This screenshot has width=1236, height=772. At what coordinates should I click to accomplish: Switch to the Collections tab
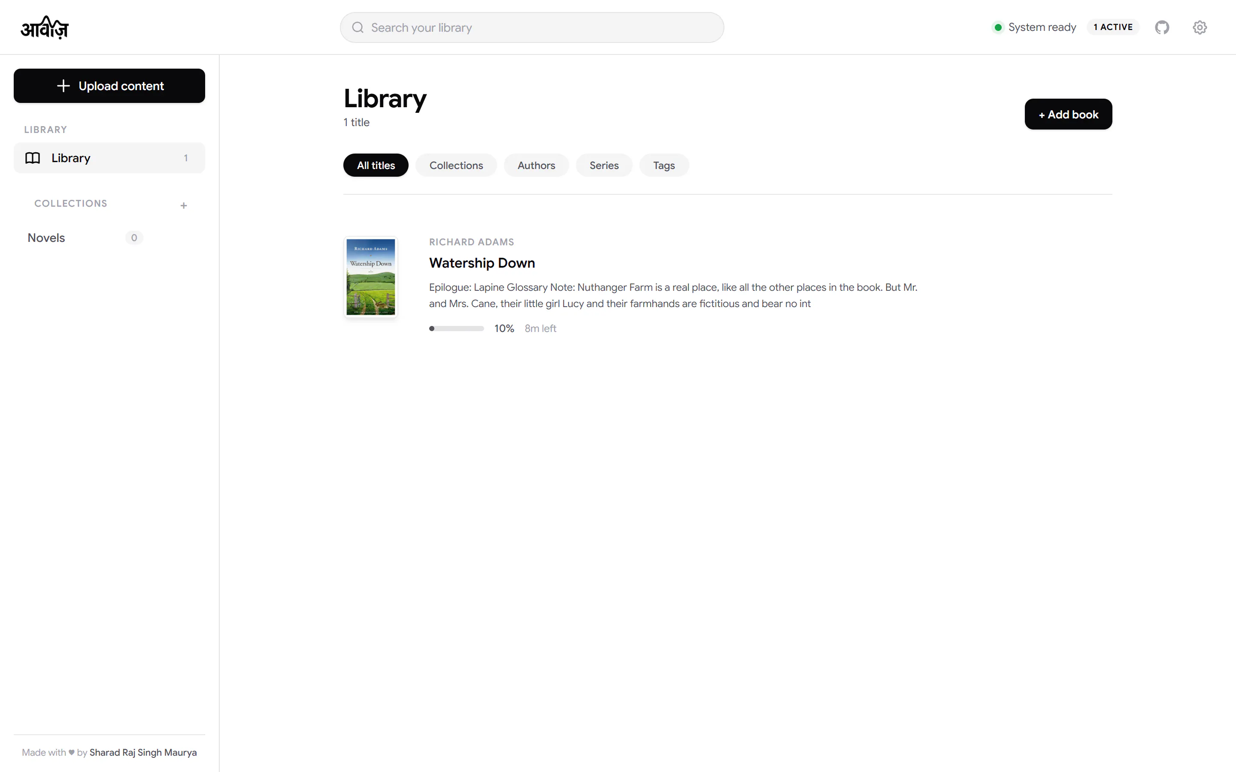tap(456, 166)
